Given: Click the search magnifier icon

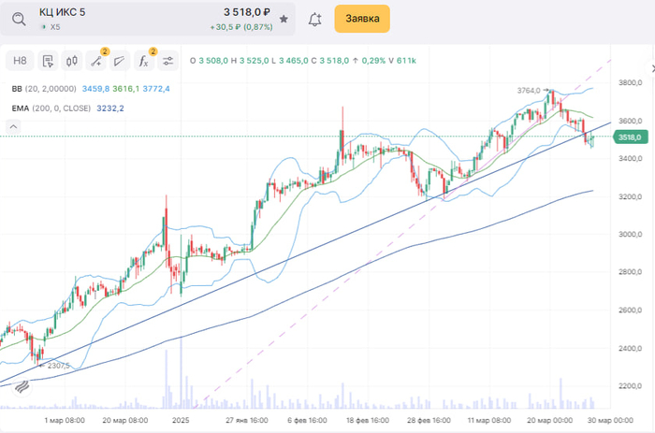Looking at the screenshot, I should [19, 19].
